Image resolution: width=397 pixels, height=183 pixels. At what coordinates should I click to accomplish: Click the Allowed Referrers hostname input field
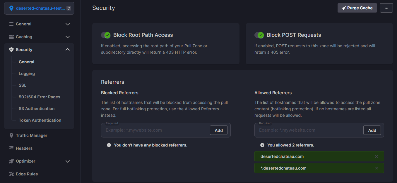pyautogui.click(x=307, y=130)
